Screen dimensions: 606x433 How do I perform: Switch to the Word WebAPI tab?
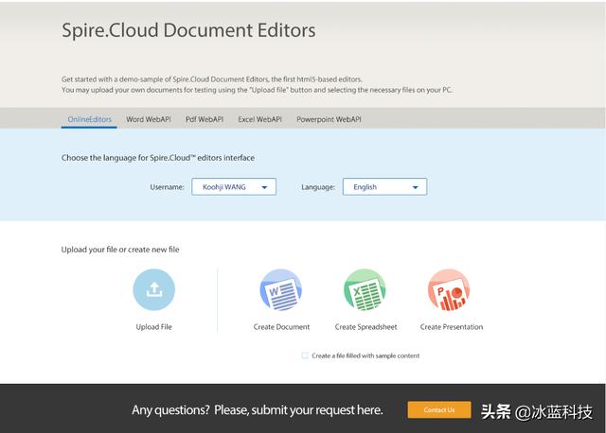(149, 119)
